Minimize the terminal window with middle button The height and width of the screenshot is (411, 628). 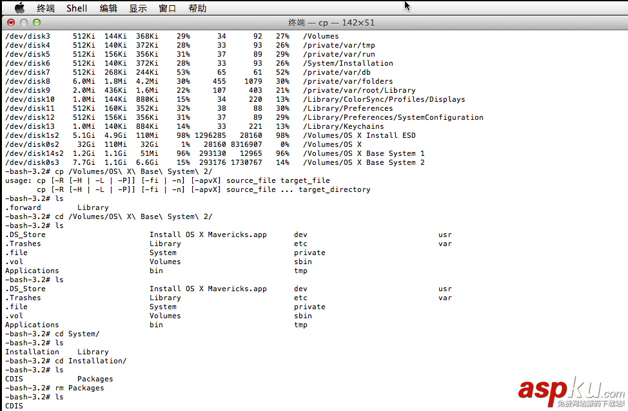24,23
